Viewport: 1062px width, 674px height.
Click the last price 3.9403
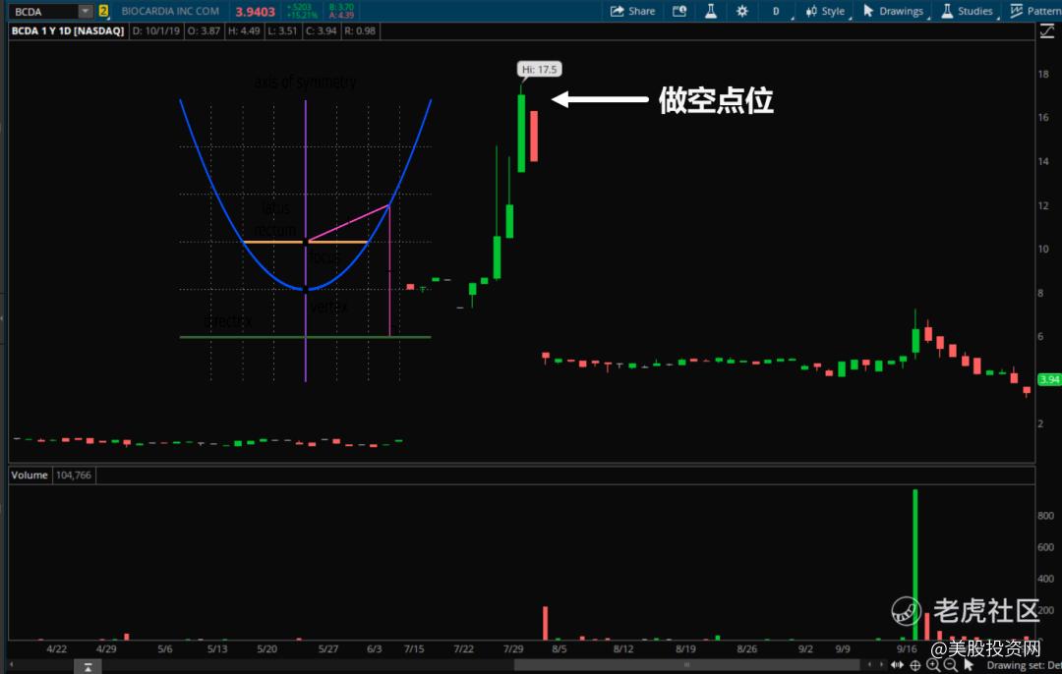(256, 12)
